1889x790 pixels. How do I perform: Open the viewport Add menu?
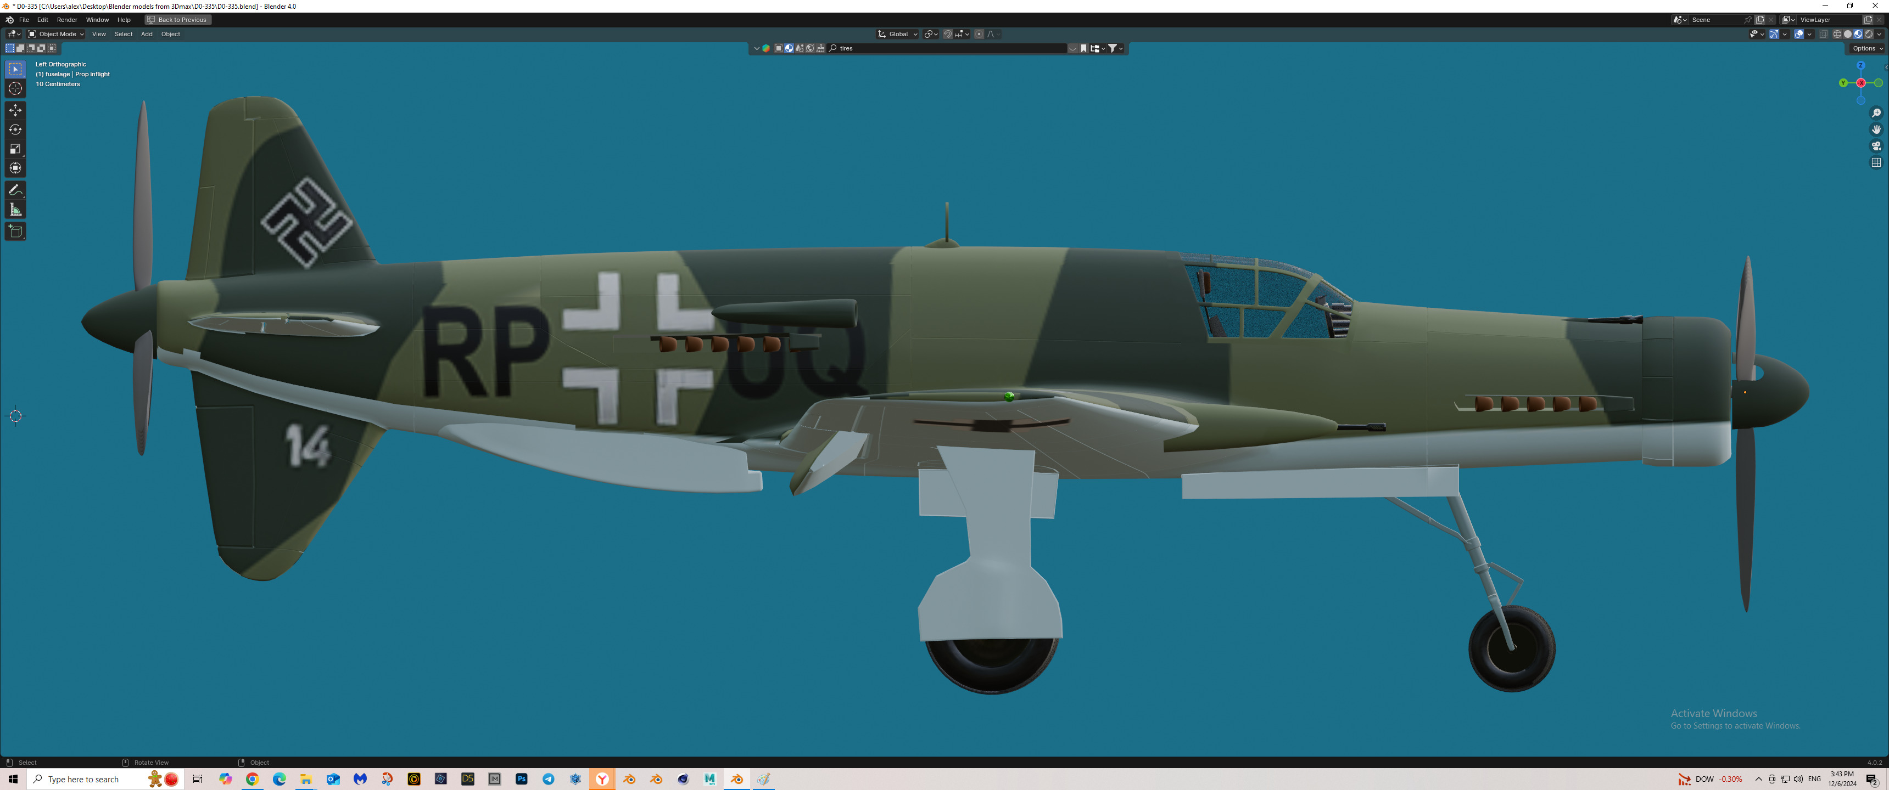coord(147,35)
